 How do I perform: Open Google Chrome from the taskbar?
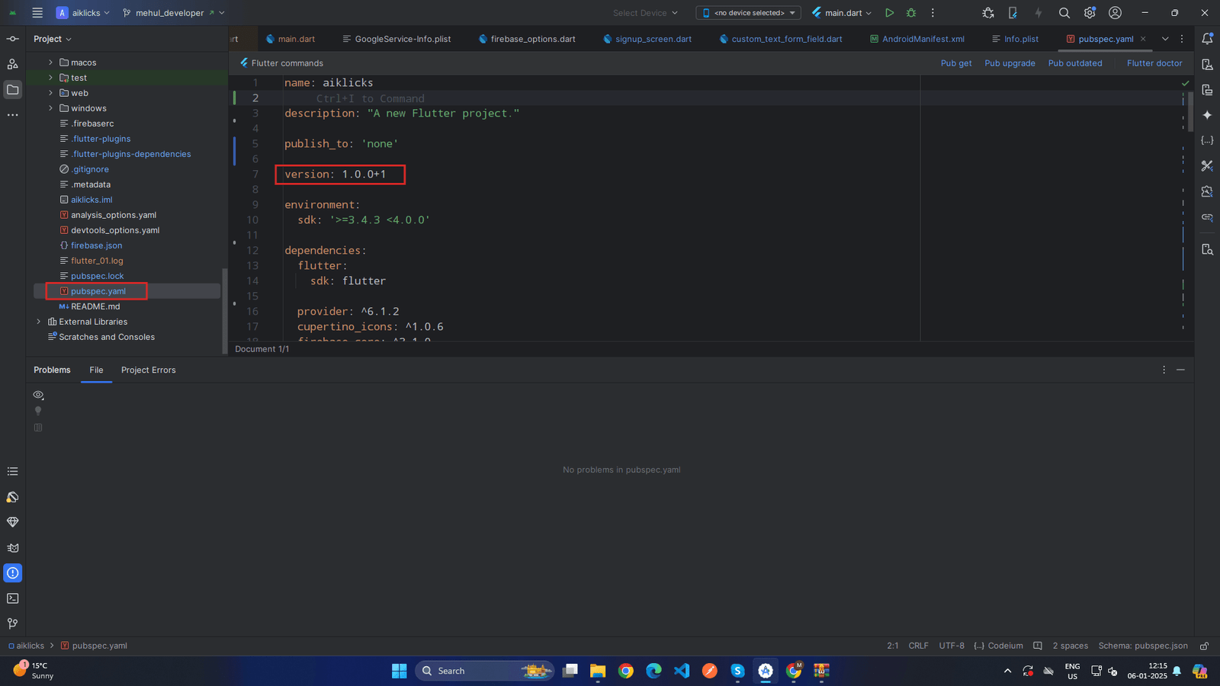pyautogui.click(x=626, y=671)
